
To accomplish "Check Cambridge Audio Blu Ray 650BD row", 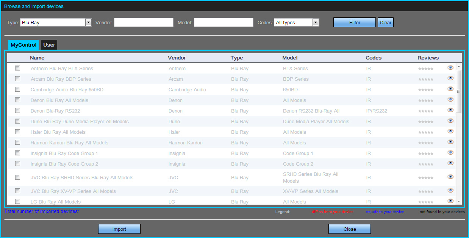I will tap(17, 89).
